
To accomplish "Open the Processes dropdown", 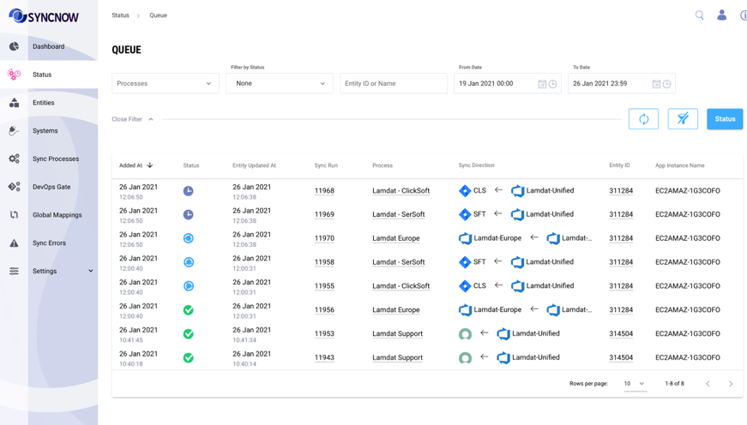I will coord(165,84).
